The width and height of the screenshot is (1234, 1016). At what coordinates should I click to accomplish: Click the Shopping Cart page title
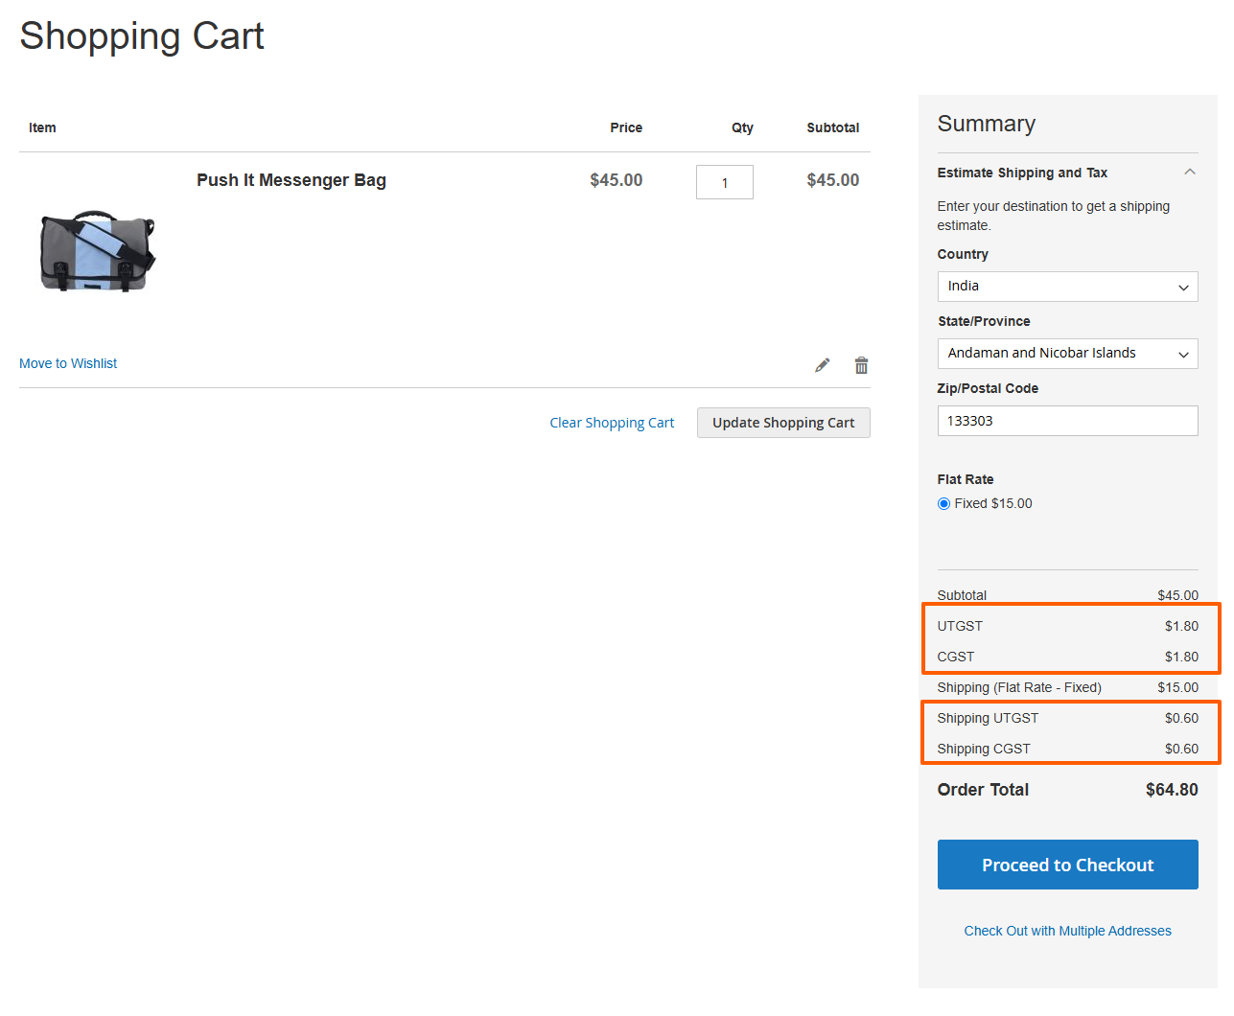click(142, 36)
